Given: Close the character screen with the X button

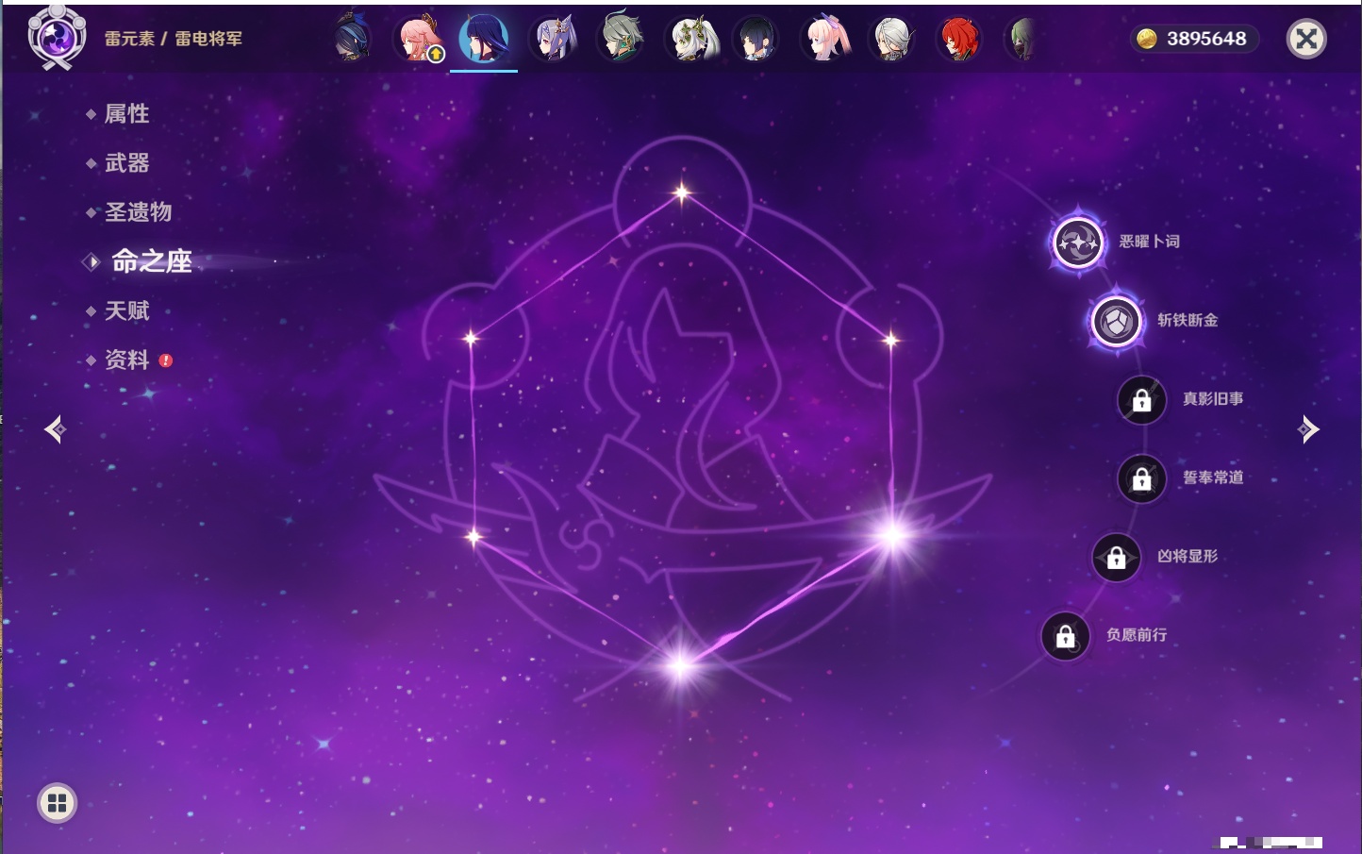Looking at the screenshot, I should [x=1306, y=39].
